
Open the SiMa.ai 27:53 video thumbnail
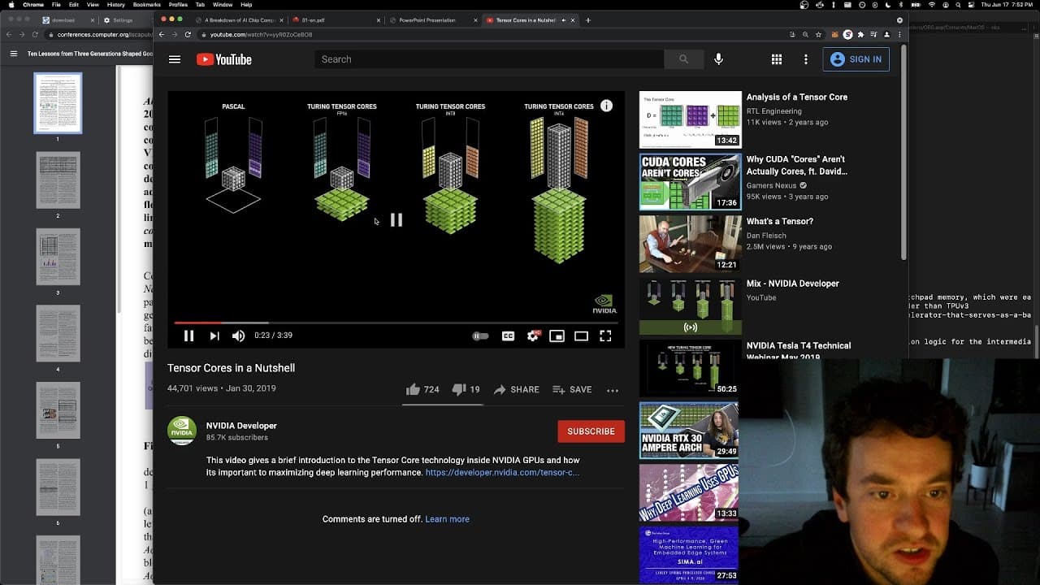690,555
